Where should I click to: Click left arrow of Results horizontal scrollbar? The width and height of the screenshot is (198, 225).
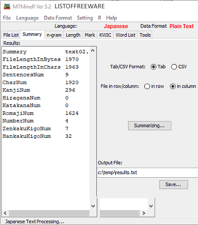click(5, 213)
